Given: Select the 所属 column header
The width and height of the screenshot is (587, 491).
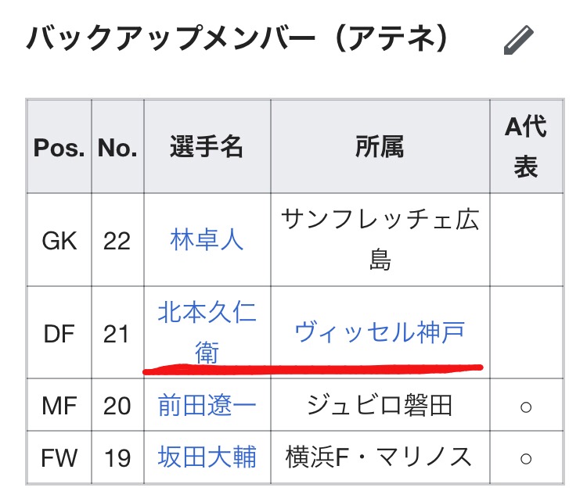Looking at the screenshot, I should point(380,147).
